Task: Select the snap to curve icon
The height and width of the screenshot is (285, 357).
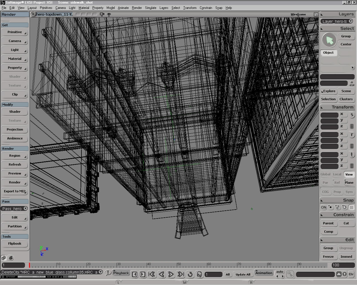Action: tap(337, 207)
